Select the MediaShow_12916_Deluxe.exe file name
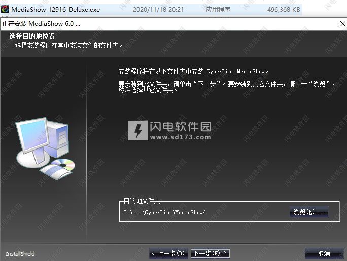The image size is (347, 261). (55, 10)
